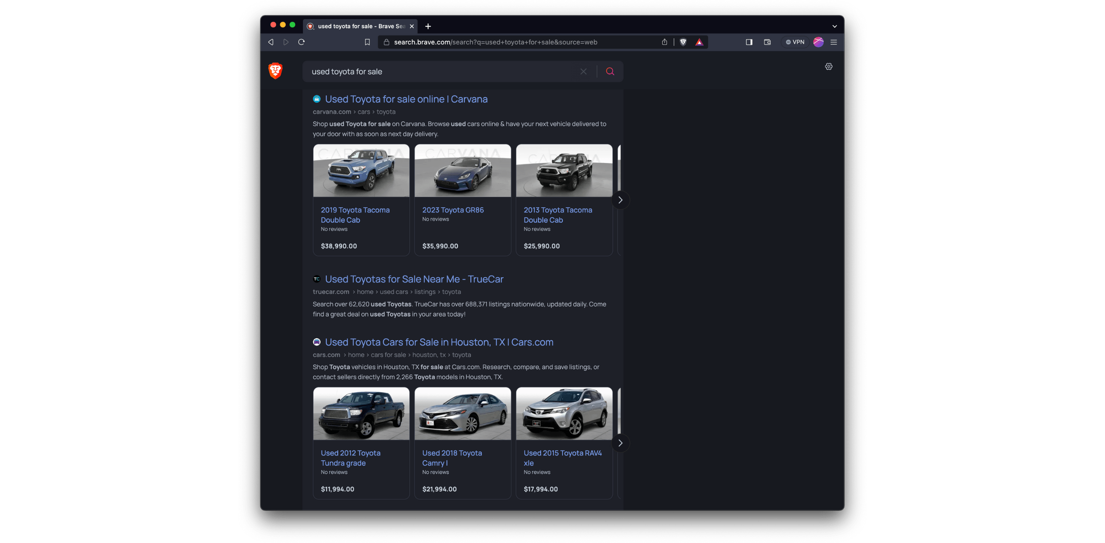Submit search with magnifier icon
The height and width of the screenshot is (543, 1105).
click(610, 72)
